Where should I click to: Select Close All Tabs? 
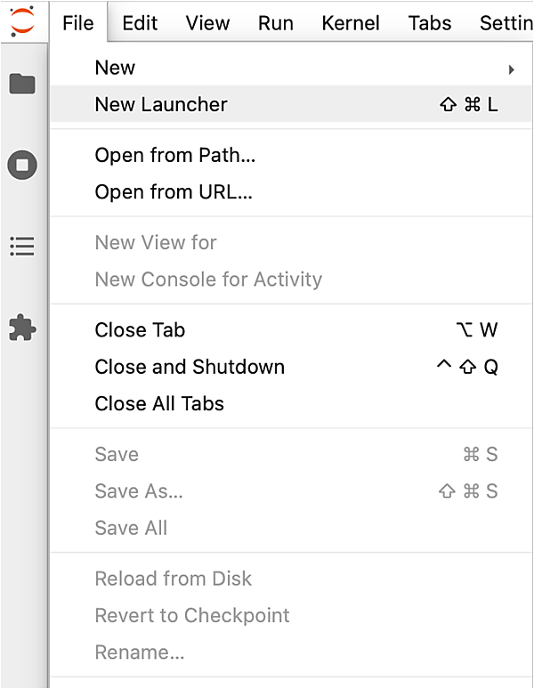[159, 403]
